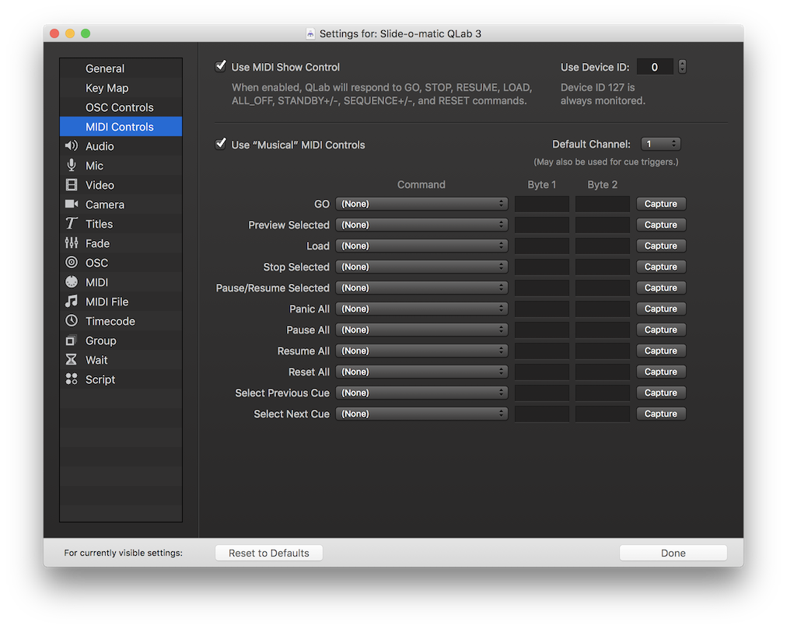Open Video settings via filmstrip icon
The height and width of the screenshot is (629, 787).
[x=72, y=185]
